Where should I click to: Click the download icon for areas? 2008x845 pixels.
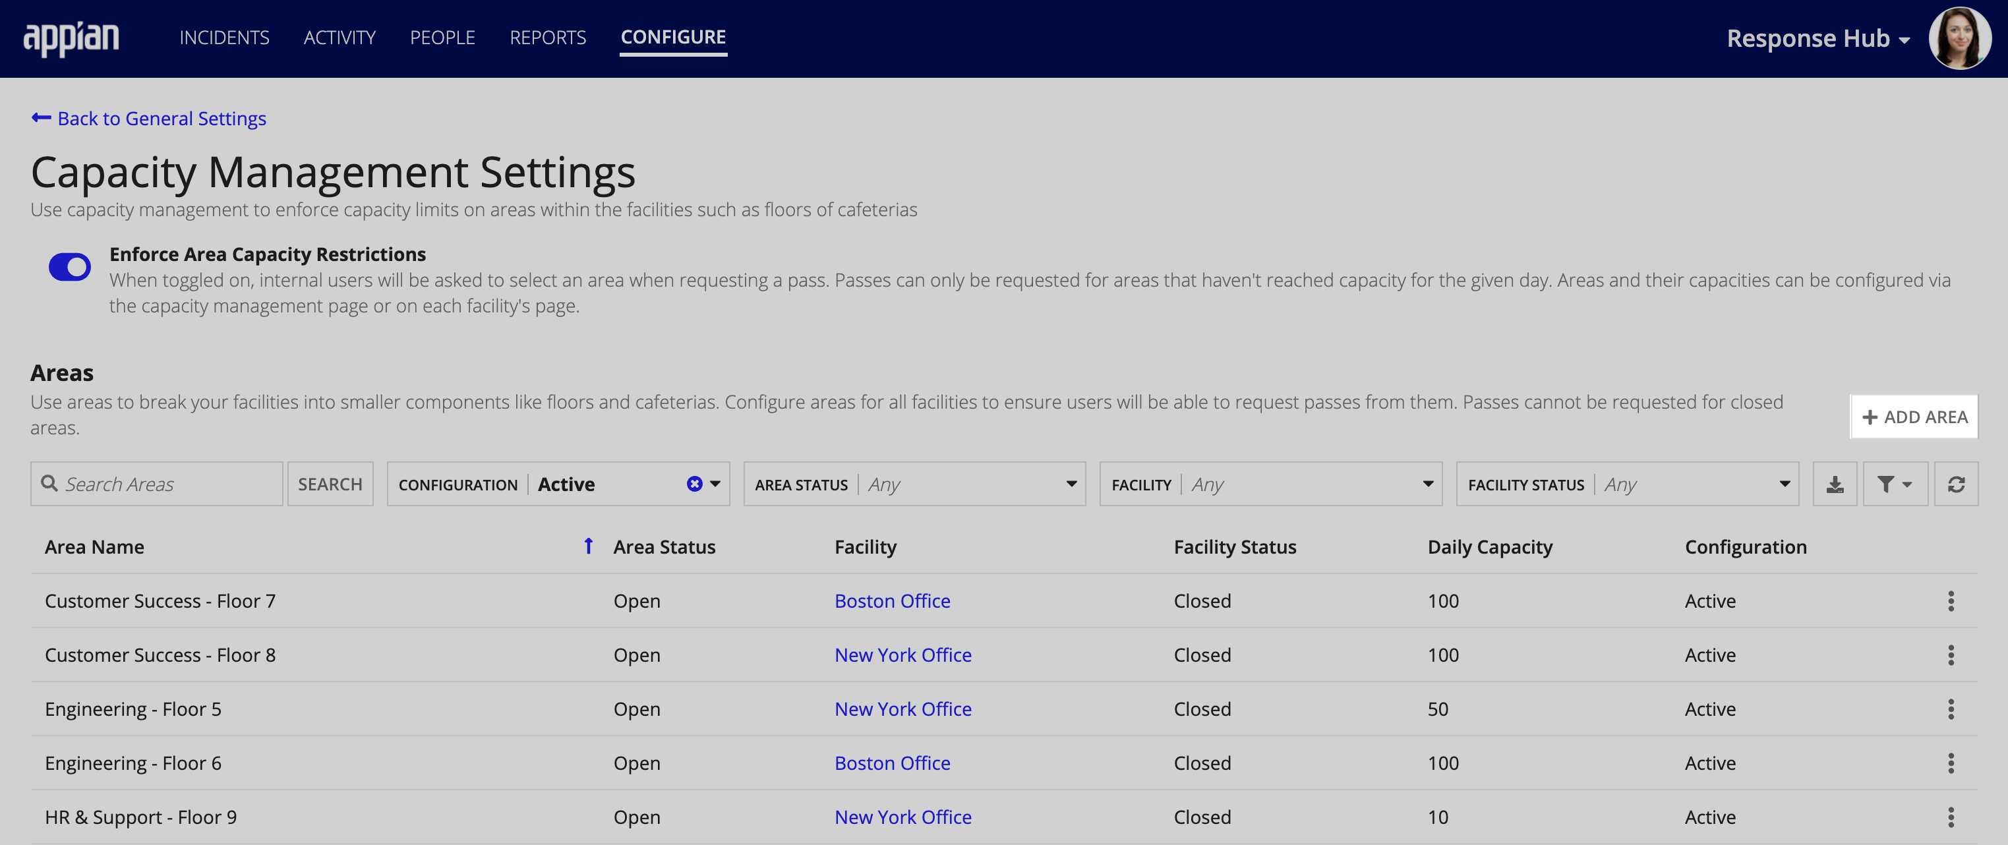click(1835, 484)
